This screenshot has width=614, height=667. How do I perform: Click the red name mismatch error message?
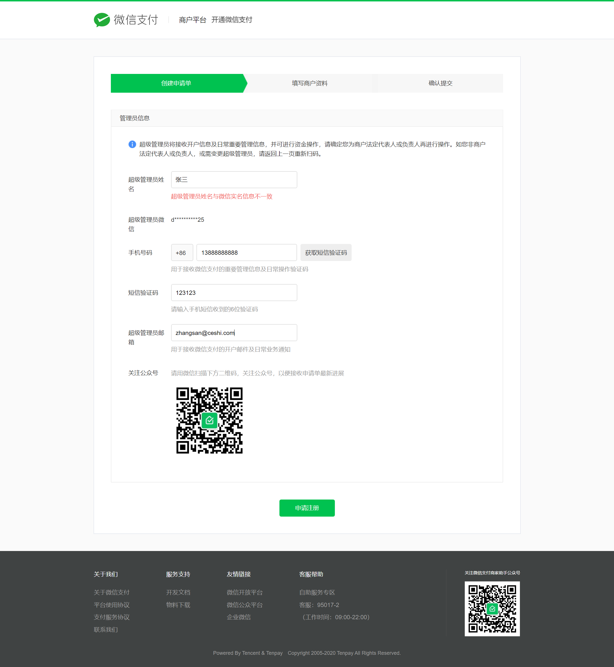222,196
